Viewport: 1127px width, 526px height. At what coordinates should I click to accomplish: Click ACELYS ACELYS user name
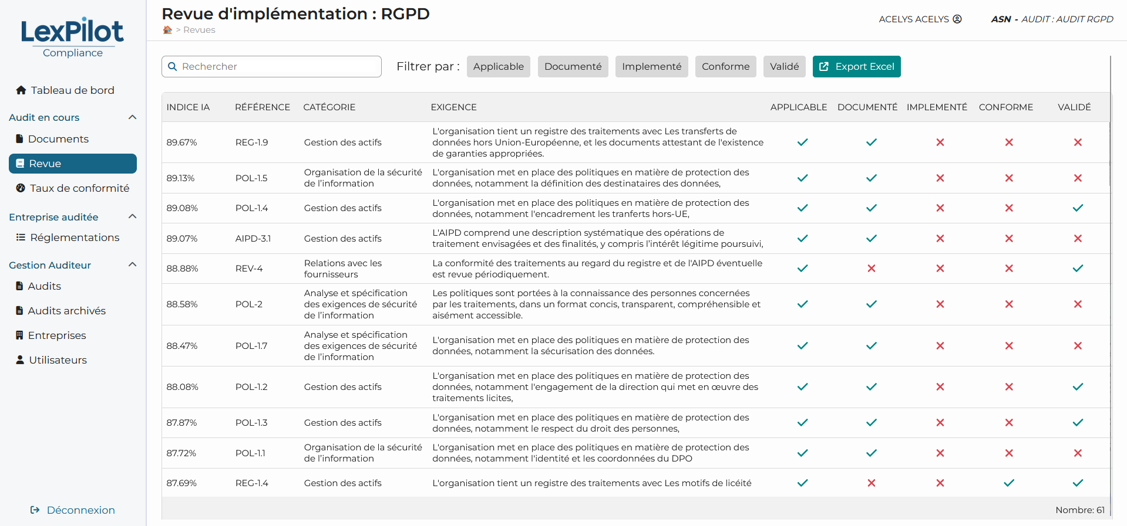pos(914,19)
